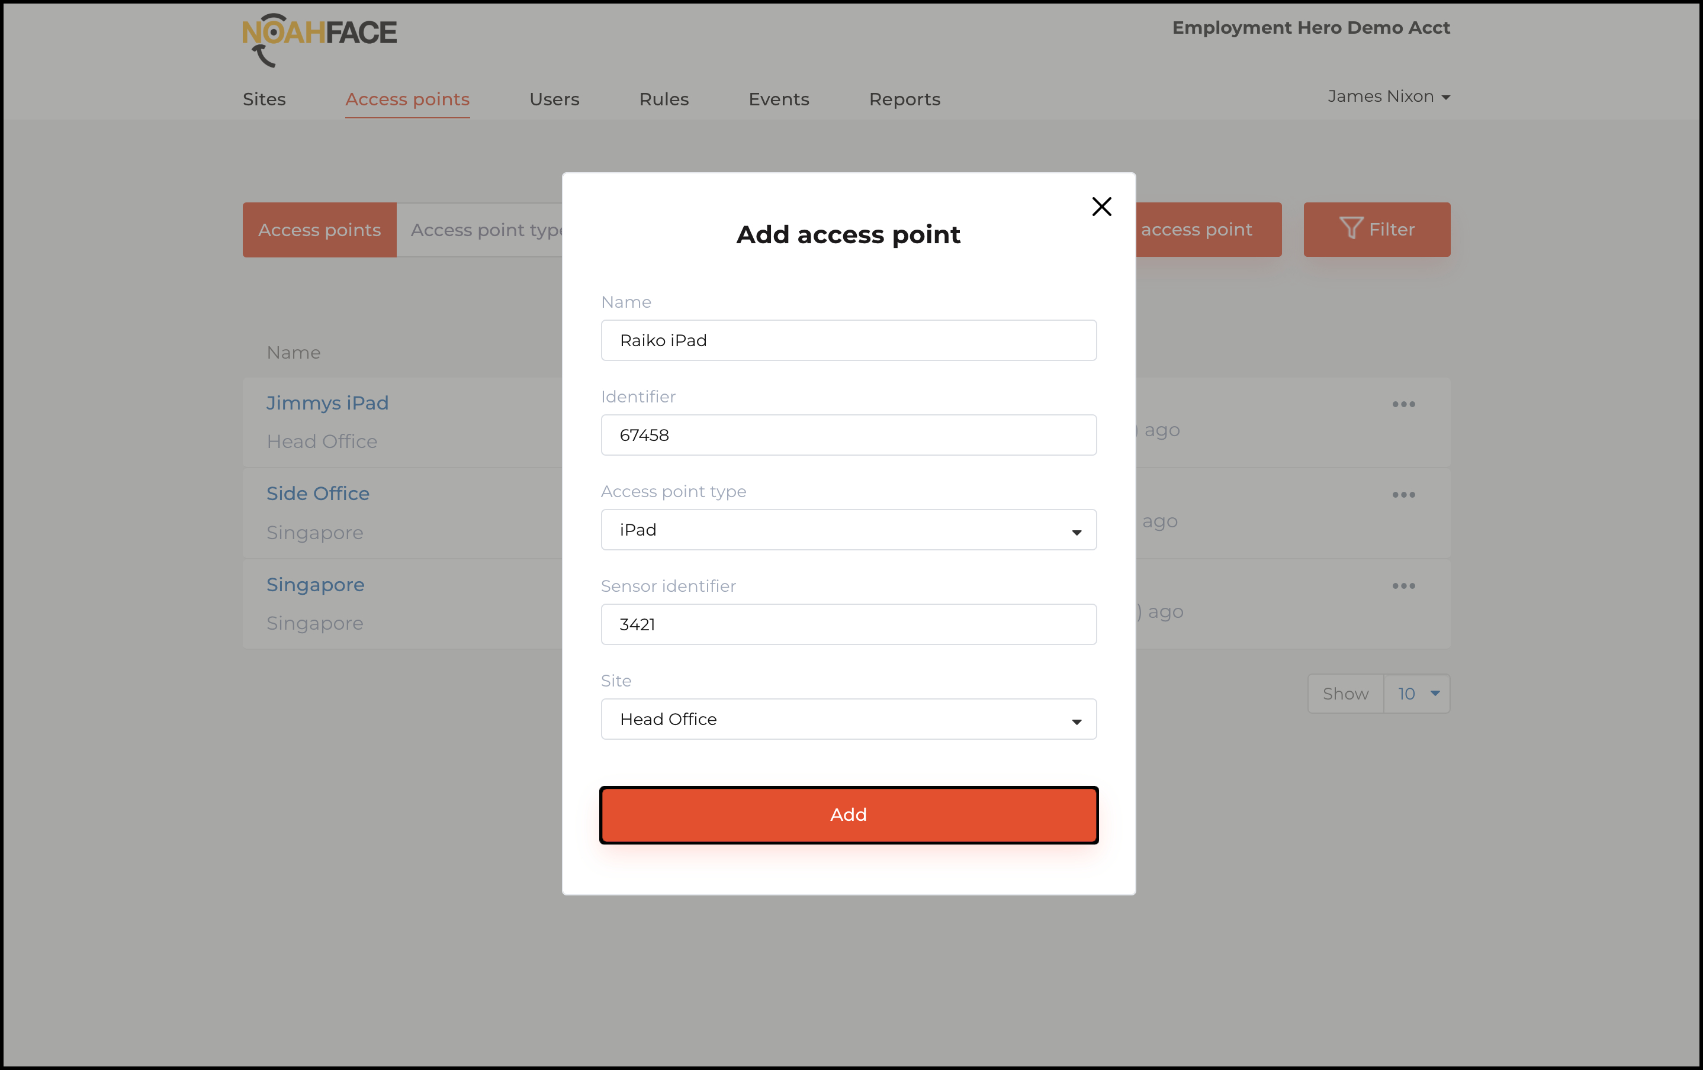Open the James Nixon user menu
This screenshot has width=1703, height=1070.
pyautogui.click(x=1387, y=97)
